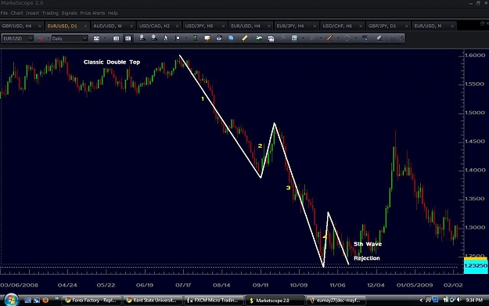Open the EUR/USD symbol combo box
This screenshot has height=306, width=489.
[x=17, y=38]
